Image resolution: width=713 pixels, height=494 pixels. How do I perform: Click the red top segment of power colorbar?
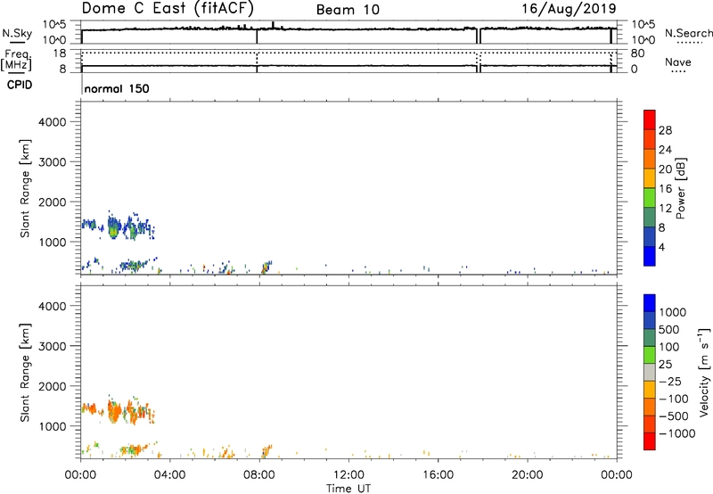[650, 119]
